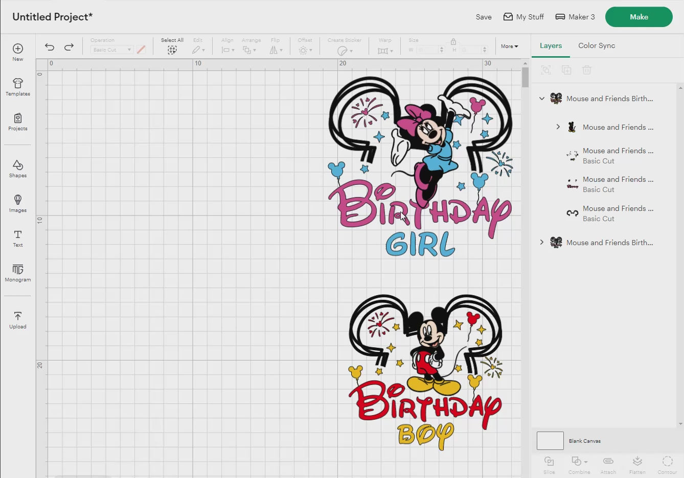
Task: Open the Monogram tool
Action: click(x=18, y=273)
